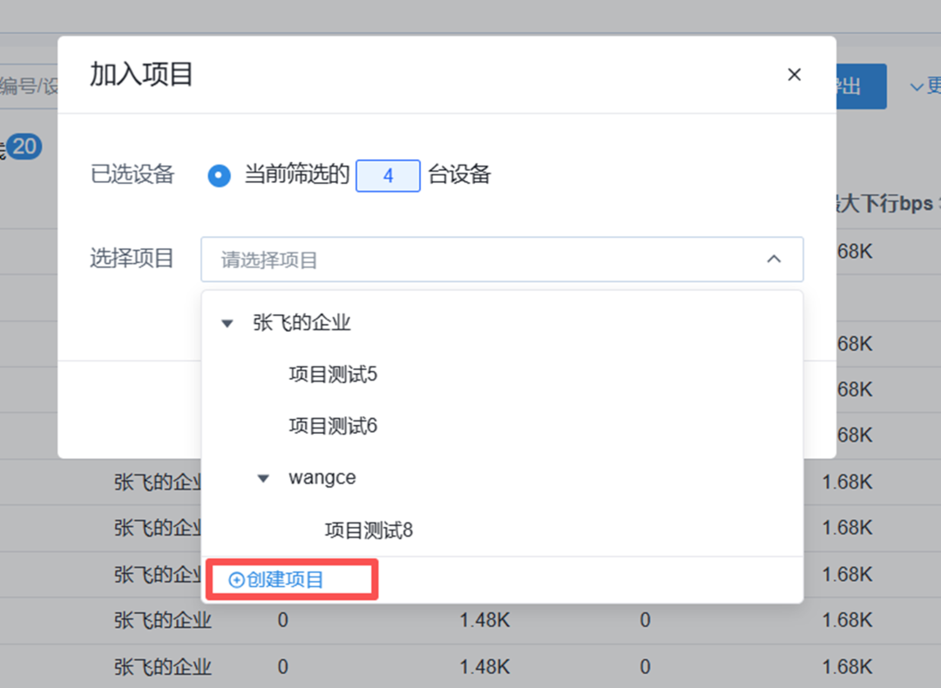Click the device count input showing 4
This screenshot has height=688, width=941.
[388, 175]
